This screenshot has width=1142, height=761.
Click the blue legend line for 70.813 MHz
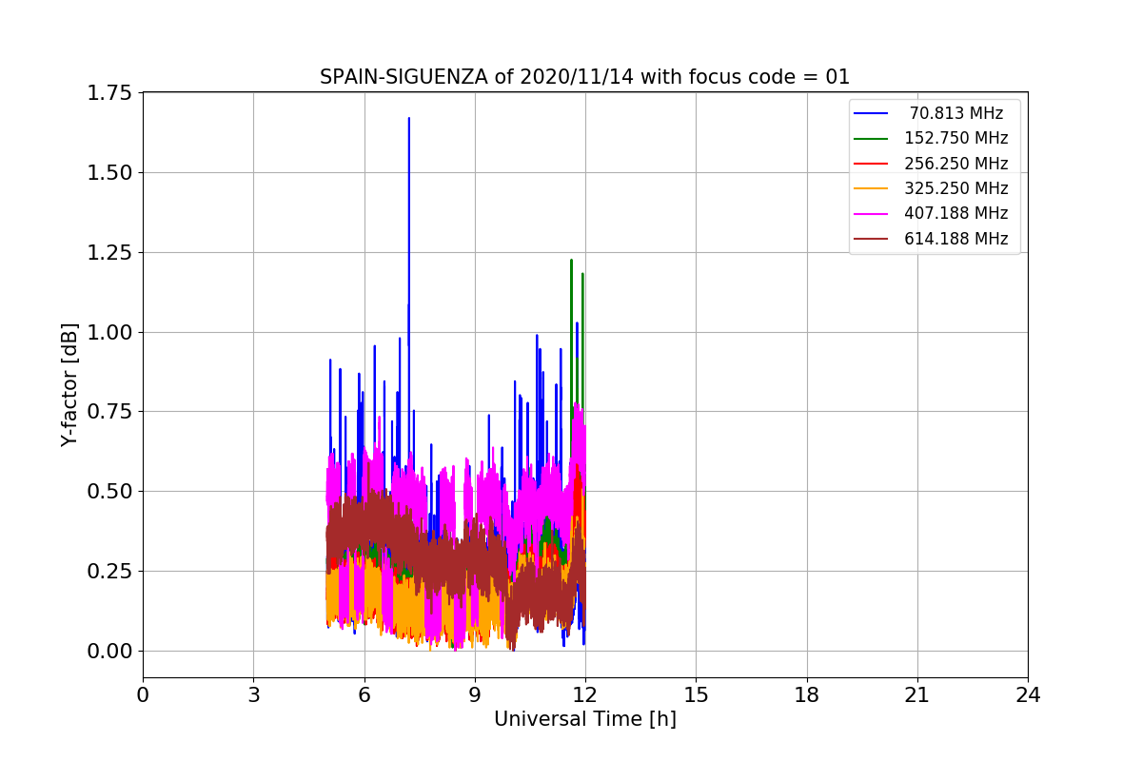click(x=871, y=113)
